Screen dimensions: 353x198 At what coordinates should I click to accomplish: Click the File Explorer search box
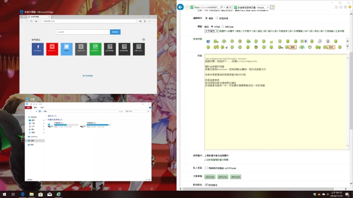coord(137,111)
